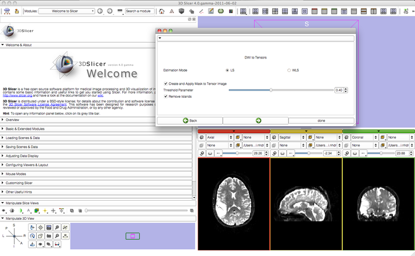The width and height of the screenshot is (415, 256).
Task: Toggle Create and Apply Mask to Tensor Image
Action: [165, 83]
